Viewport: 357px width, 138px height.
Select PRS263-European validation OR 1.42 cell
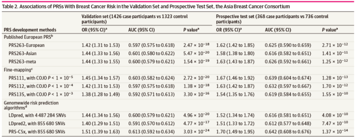101,44
